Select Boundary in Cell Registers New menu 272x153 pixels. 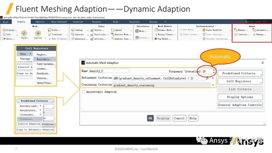(45, 59)
